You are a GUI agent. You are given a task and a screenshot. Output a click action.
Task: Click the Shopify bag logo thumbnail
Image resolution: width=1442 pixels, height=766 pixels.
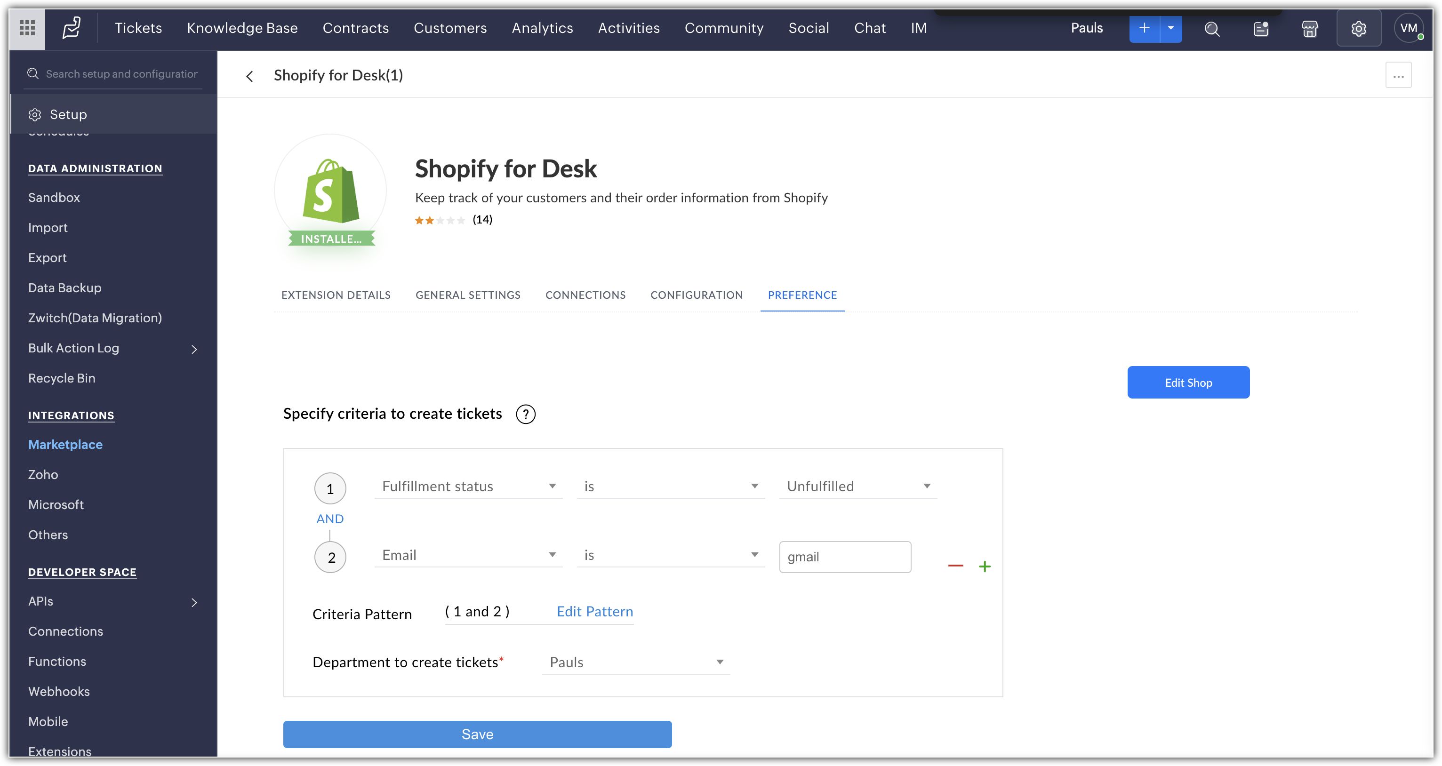(330, 191)
